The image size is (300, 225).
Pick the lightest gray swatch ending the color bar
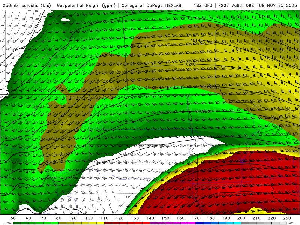click(x=283, y=223)
